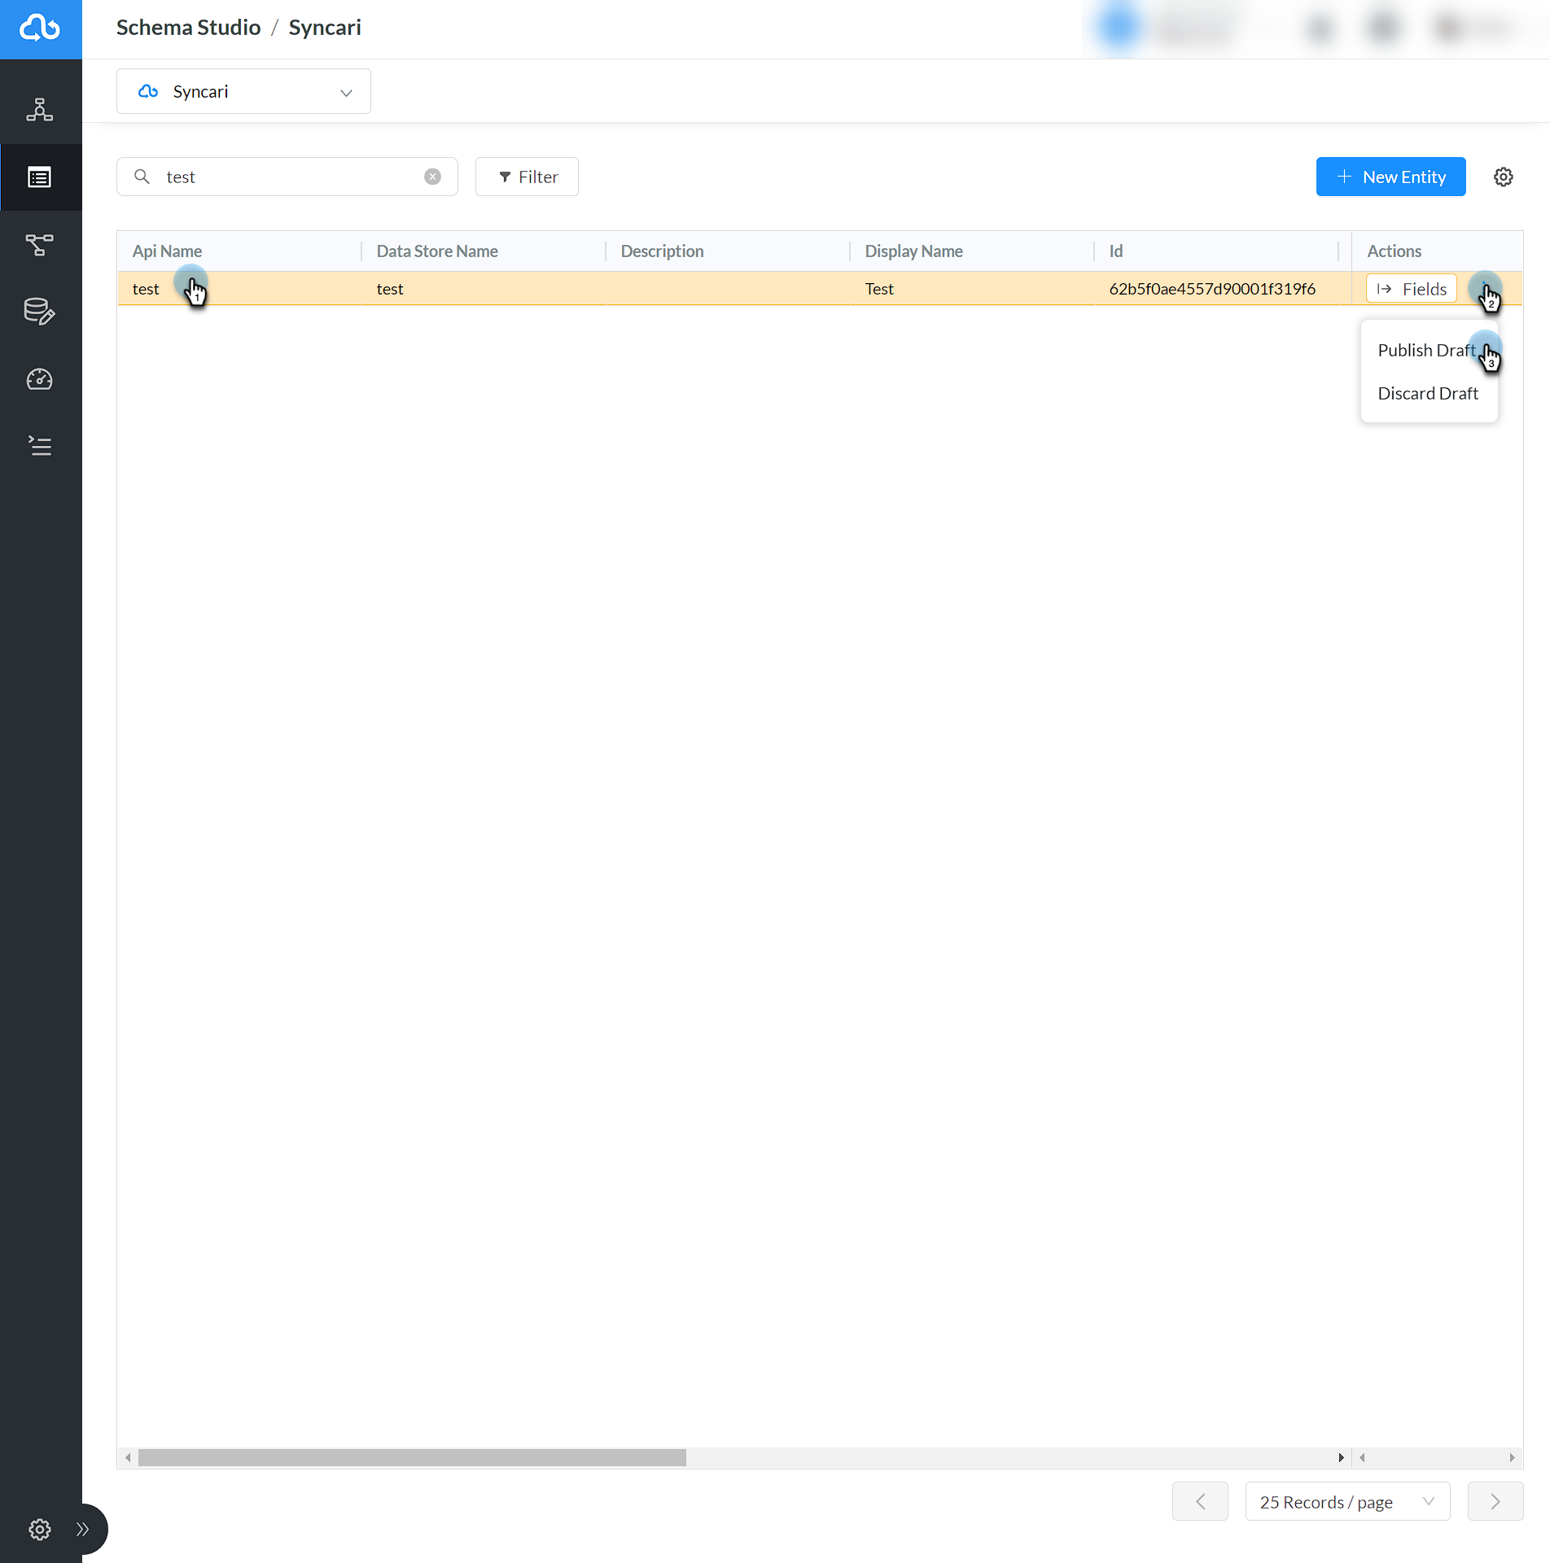Click the Description column header
The image size is (1550, 1563).
pos(662,251)
